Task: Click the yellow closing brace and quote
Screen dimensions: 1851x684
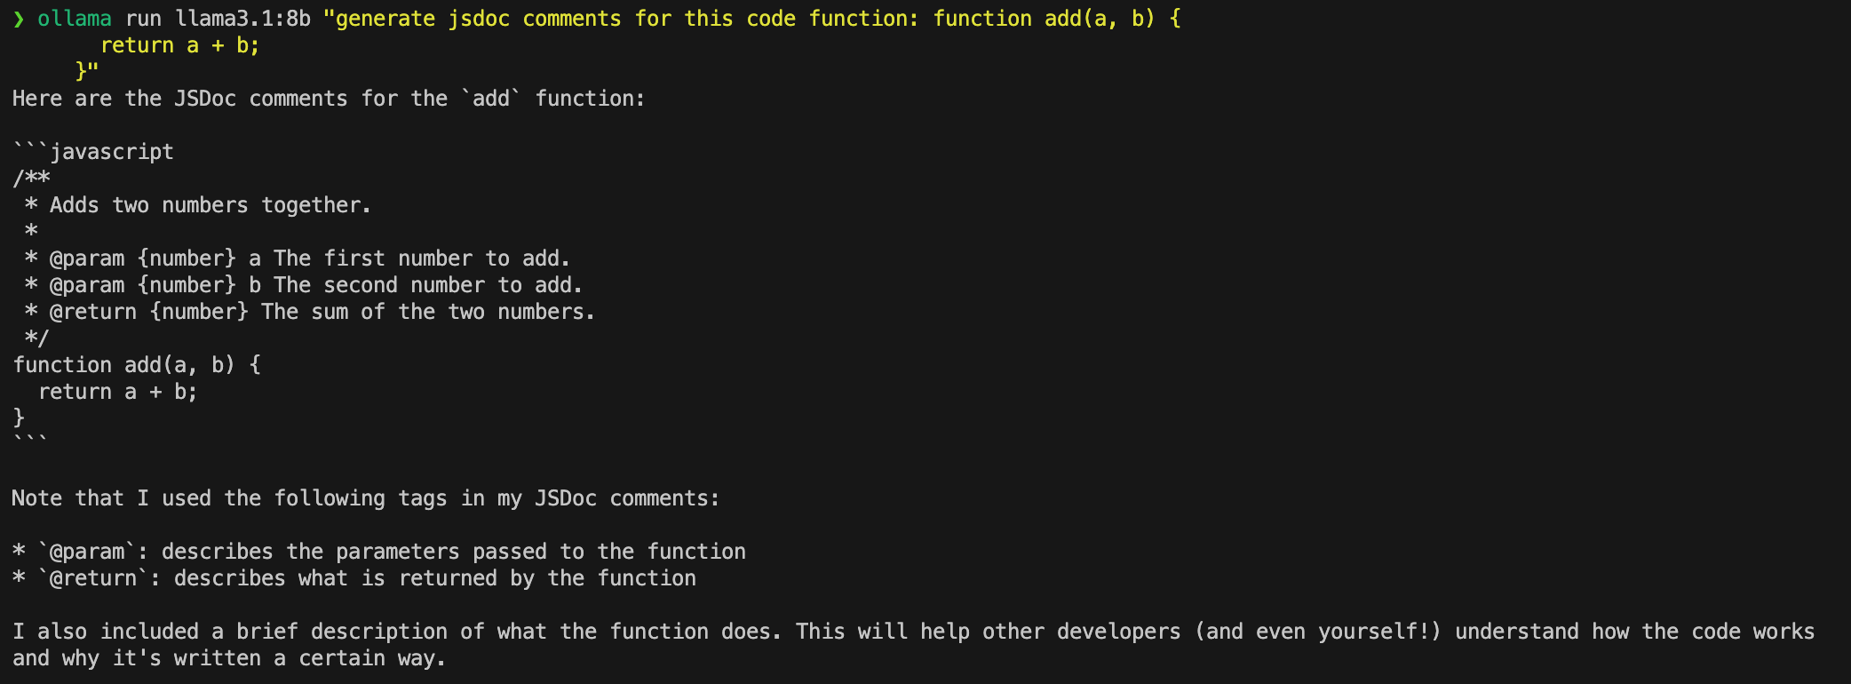Action: pyautogui.click(x=87, y=71)
